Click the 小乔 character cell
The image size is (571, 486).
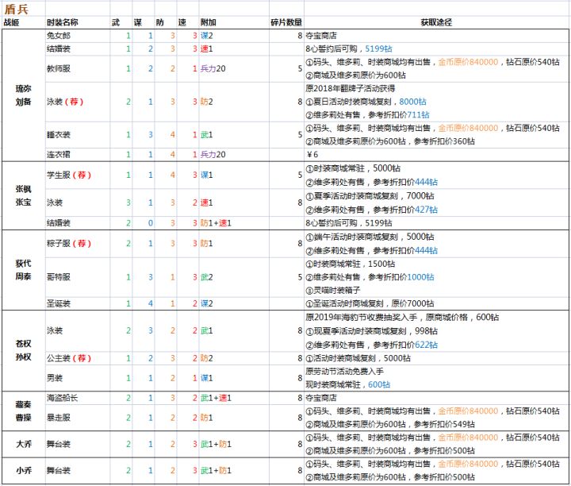coord(23,470)
